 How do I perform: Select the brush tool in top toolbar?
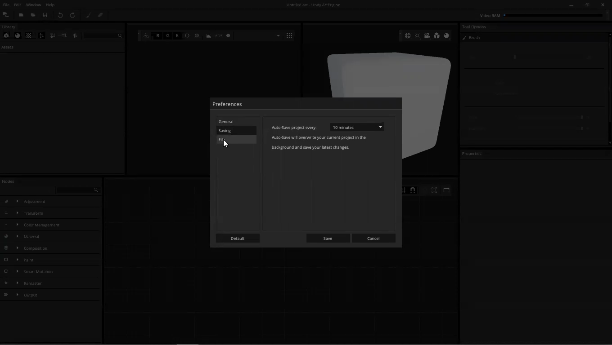pyautogui.click(x=88, y=15)
